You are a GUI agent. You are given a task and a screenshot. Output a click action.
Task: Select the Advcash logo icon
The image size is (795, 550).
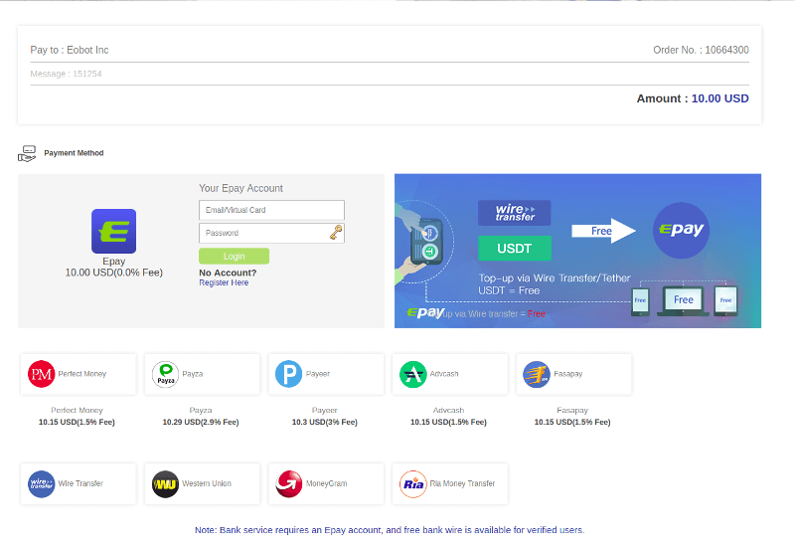[412, 374]
